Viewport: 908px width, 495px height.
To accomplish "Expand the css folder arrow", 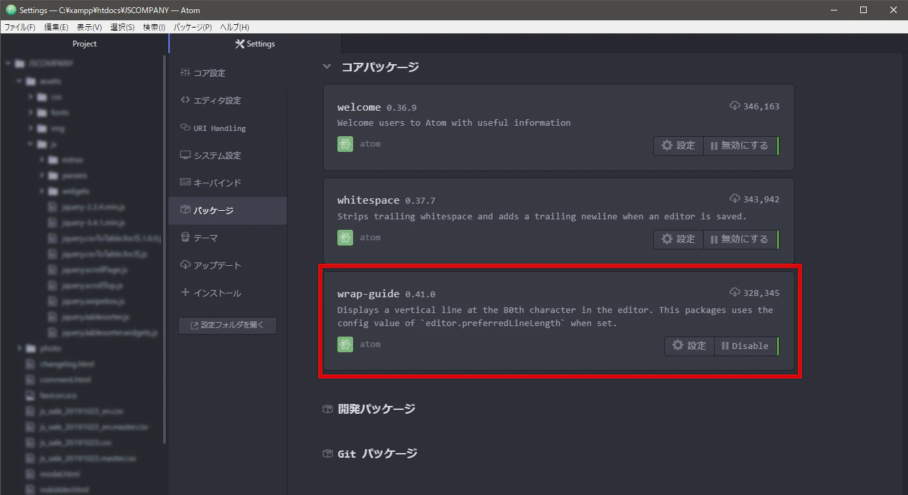I will click(x=30, y=97).
